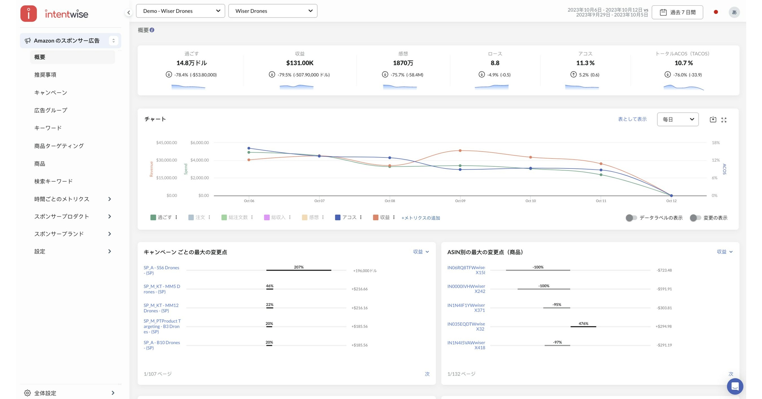Open options menu for 総注文数 legend
762x399 pixels.
(252, 217)
